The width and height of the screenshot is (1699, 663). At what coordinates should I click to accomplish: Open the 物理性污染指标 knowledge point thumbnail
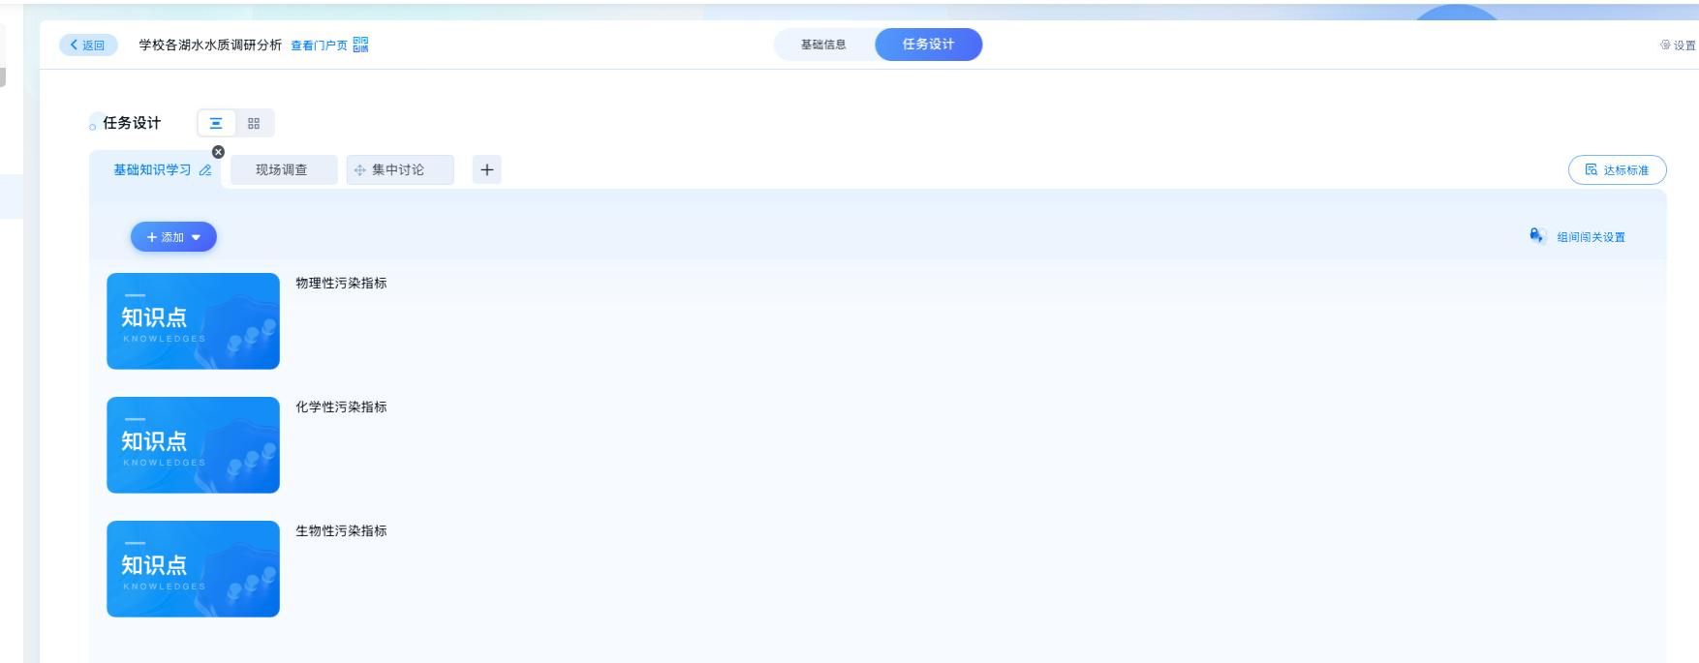193,321
